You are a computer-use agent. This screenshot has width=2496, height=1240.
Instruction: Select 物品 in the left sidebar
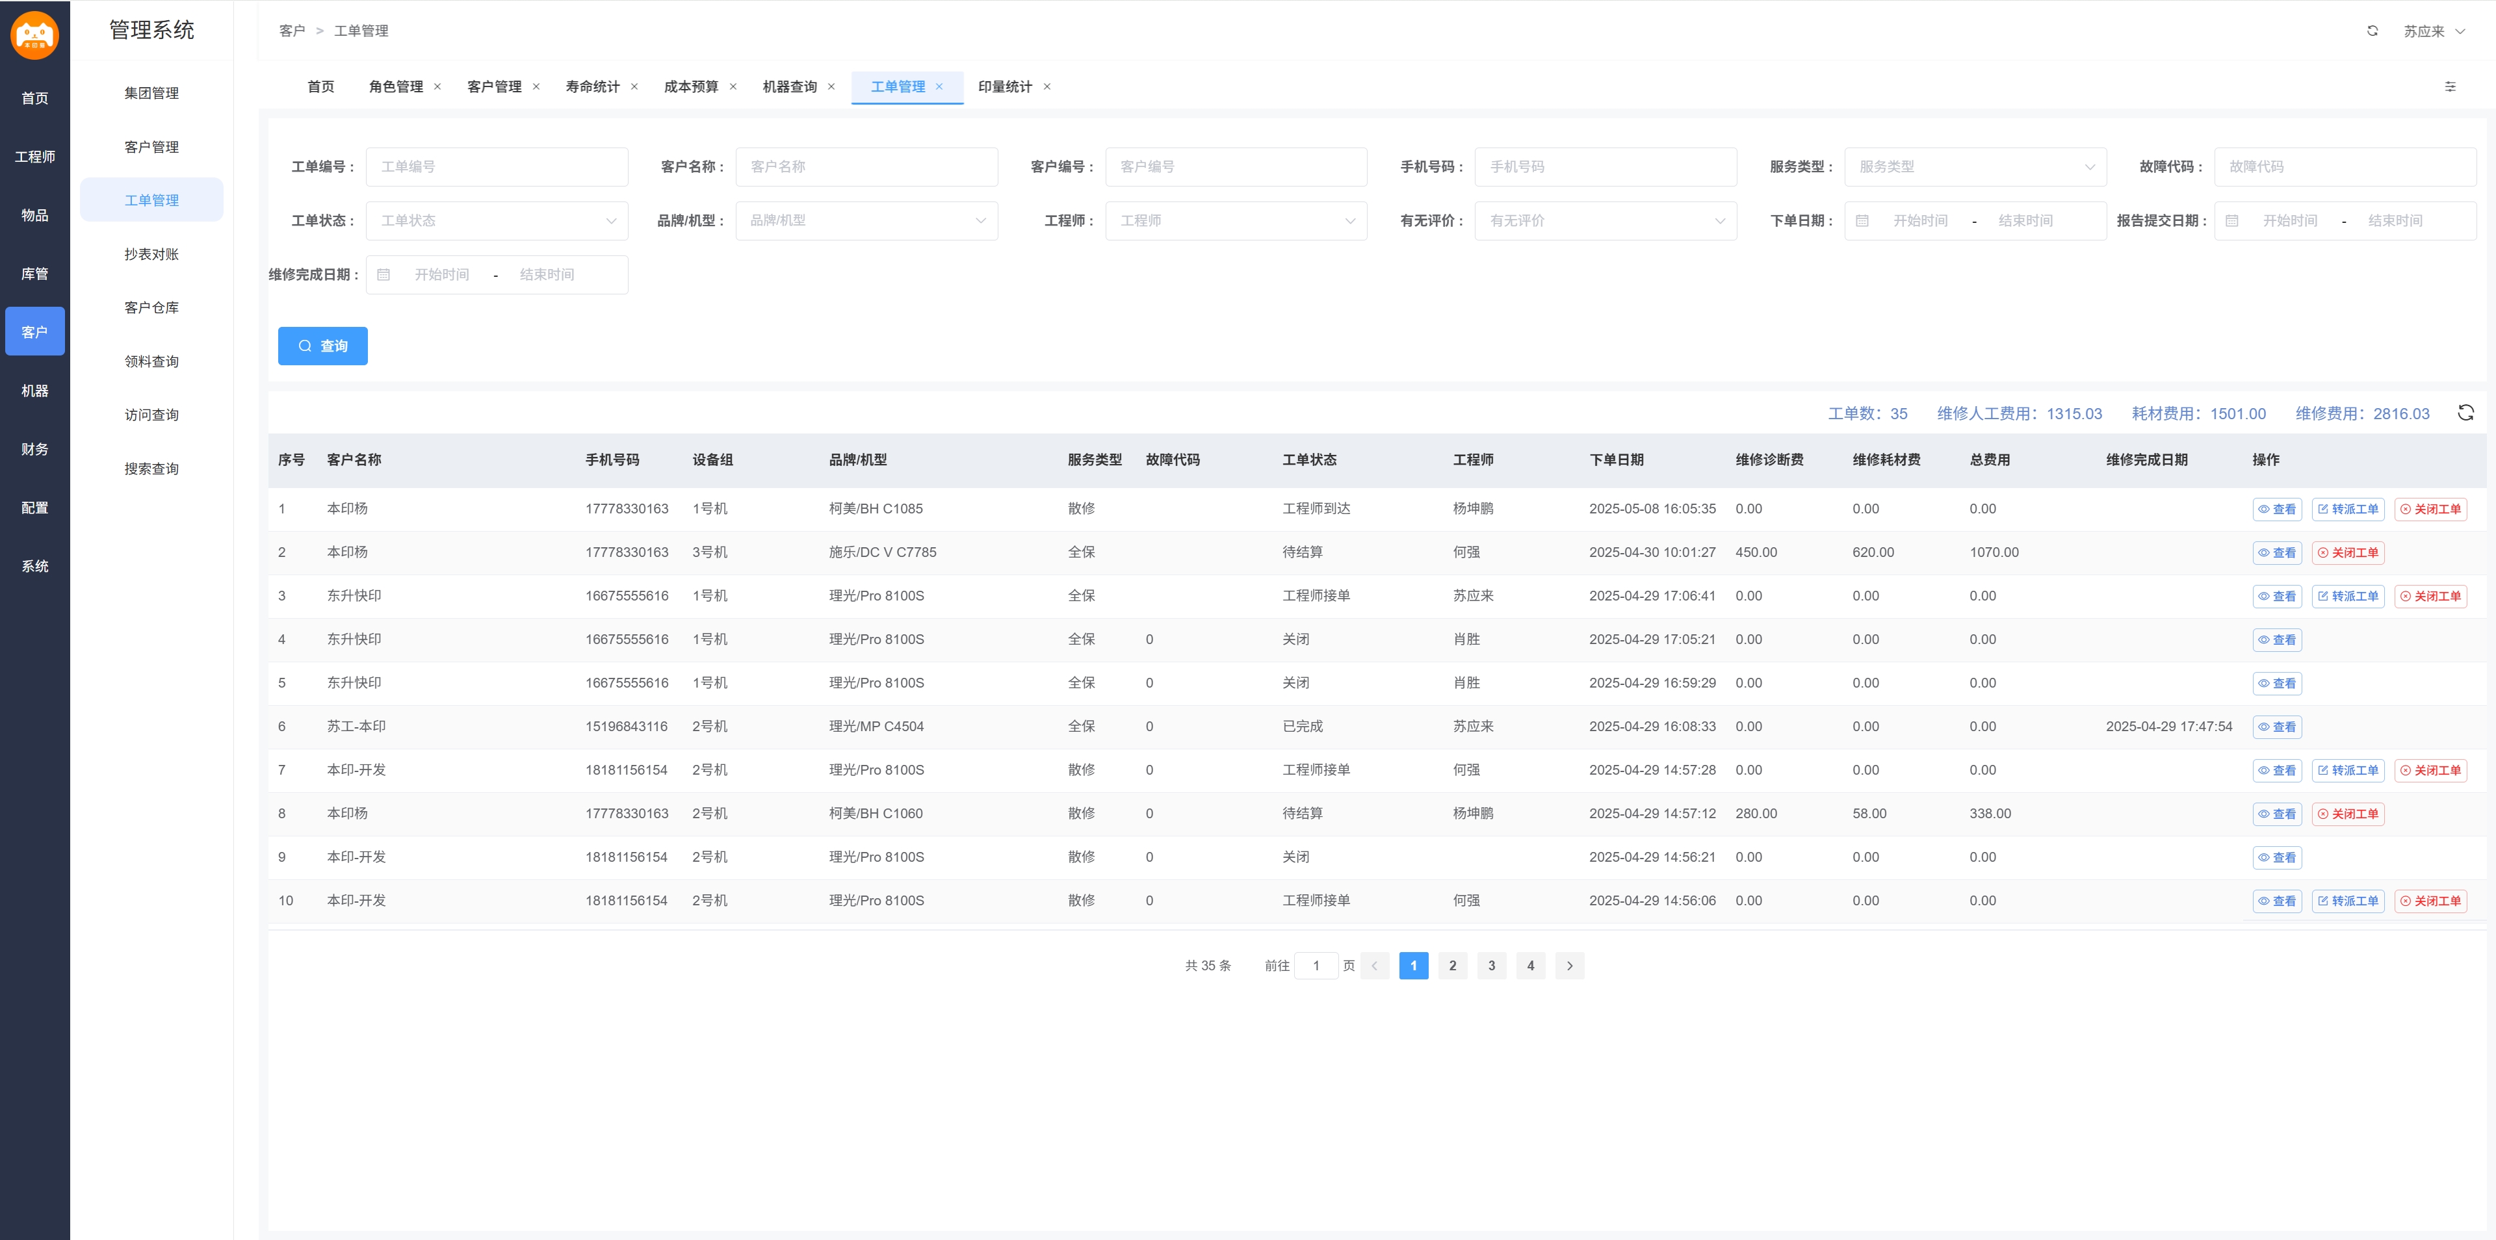pyautogui.click(x=35, y=215)
